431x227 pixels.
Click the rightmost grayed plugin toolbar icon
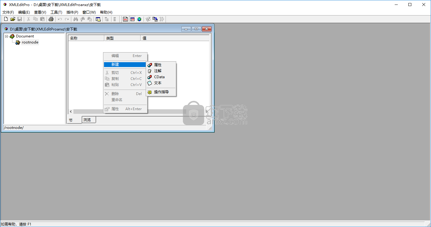pos(162,19)
